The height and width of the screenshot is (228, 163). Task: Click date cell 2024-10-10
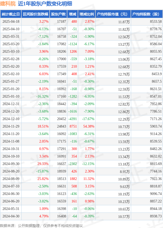pyautogui.click(x=11, y=156)
